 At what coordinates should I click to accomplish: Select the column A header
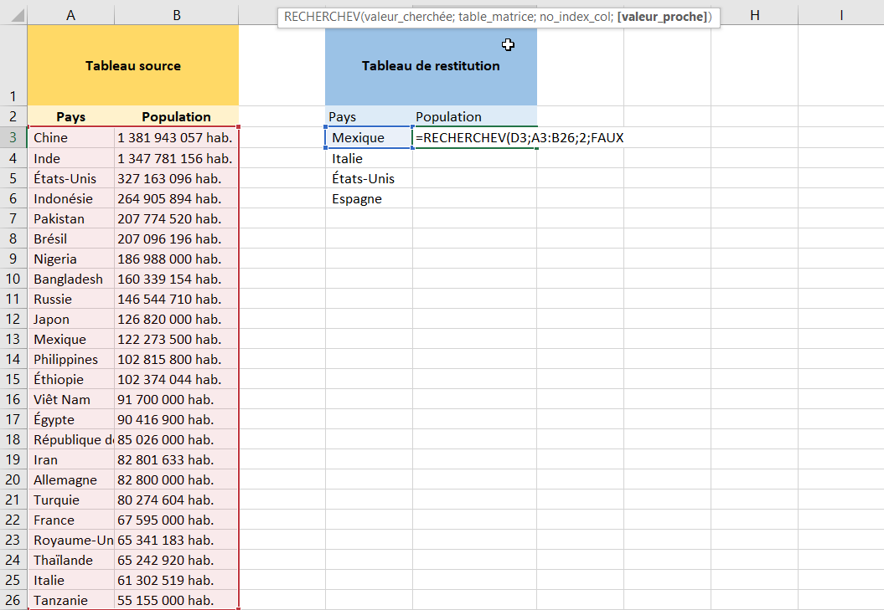click(70, 15)
